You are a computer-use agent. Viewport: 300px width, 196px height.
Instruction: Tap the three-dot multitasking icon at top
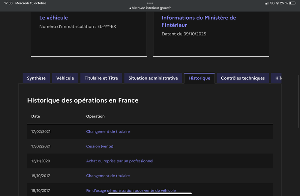point(150,3)
